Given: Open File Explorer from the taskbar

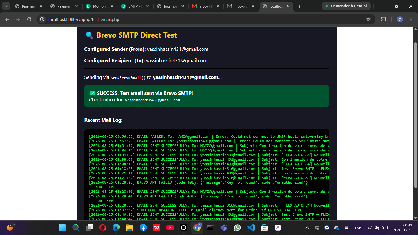Looking at the screenshot, I should pos(130,228).
